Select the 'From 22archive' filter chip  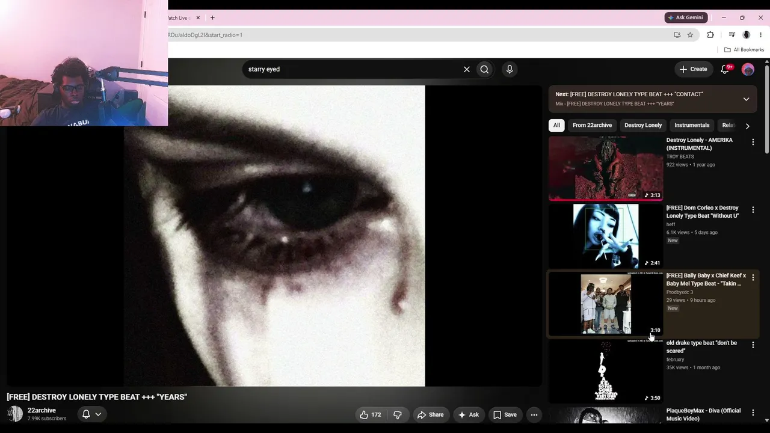[593, 125]
